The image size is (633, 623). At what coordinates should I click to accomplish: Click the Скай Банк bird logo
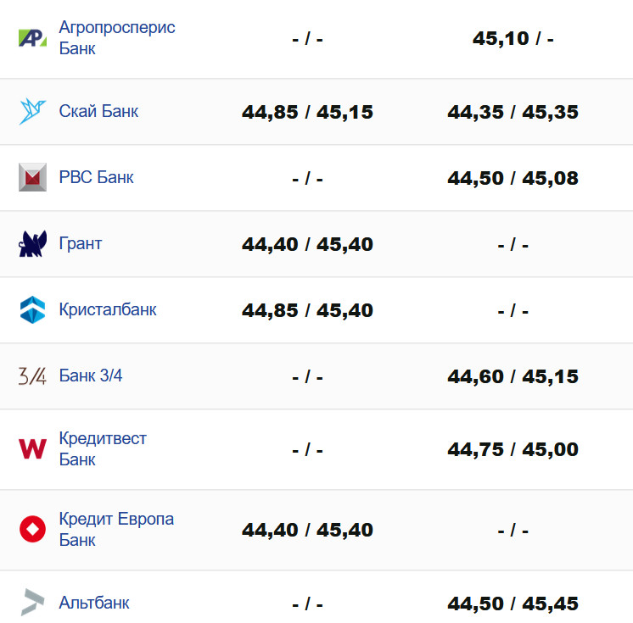(x=32, y=111)
